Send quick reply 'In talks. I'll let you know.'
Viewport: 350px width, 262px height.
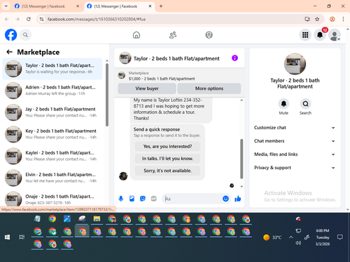coord(167,159)
